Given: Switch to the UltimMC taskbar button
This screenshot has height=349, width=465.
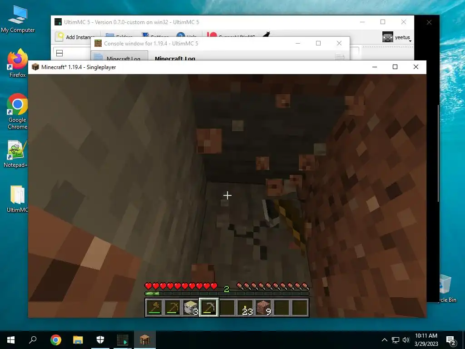Looking at the screenshot, I should pyautogui.click(x=123, y=340).
